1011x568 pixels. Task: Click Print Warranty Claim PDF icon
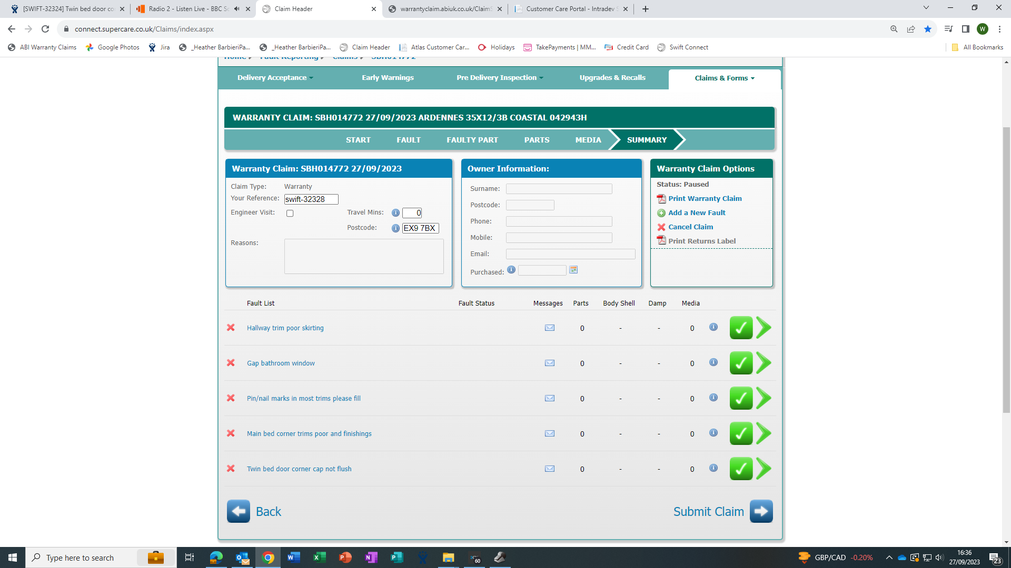661,198
